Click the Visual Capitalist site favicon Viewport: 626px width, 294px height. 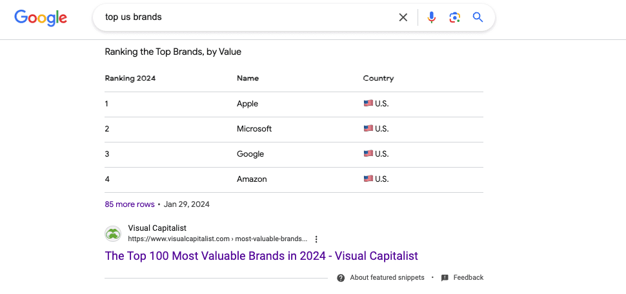[113, 233]
